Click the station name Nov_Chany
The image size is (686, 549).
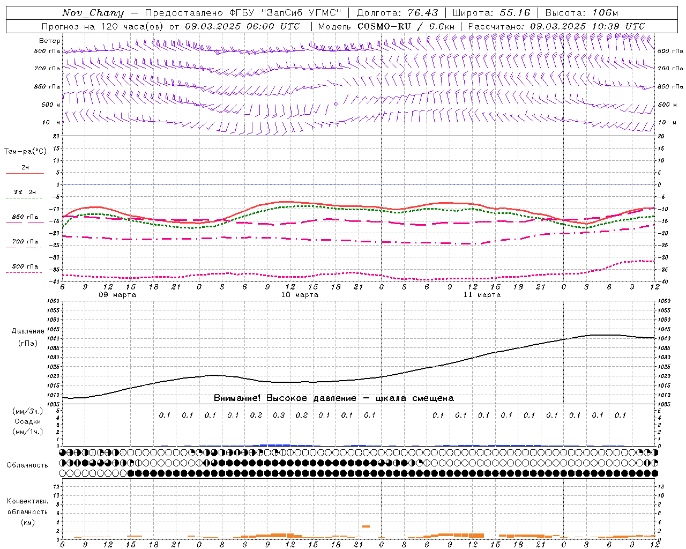(93, 13)
